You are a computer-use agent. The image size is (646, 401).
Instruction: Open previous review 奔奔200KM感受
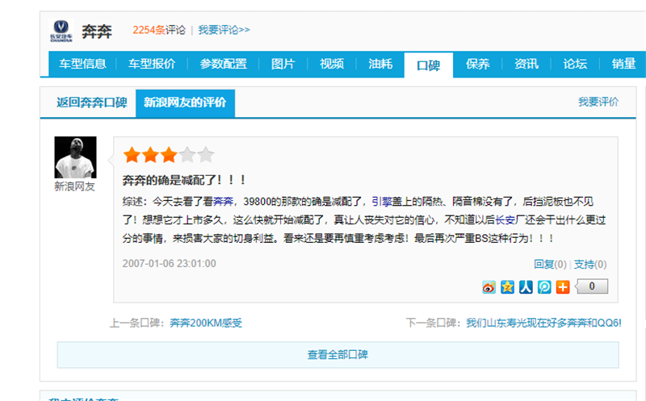pos(206,323)
